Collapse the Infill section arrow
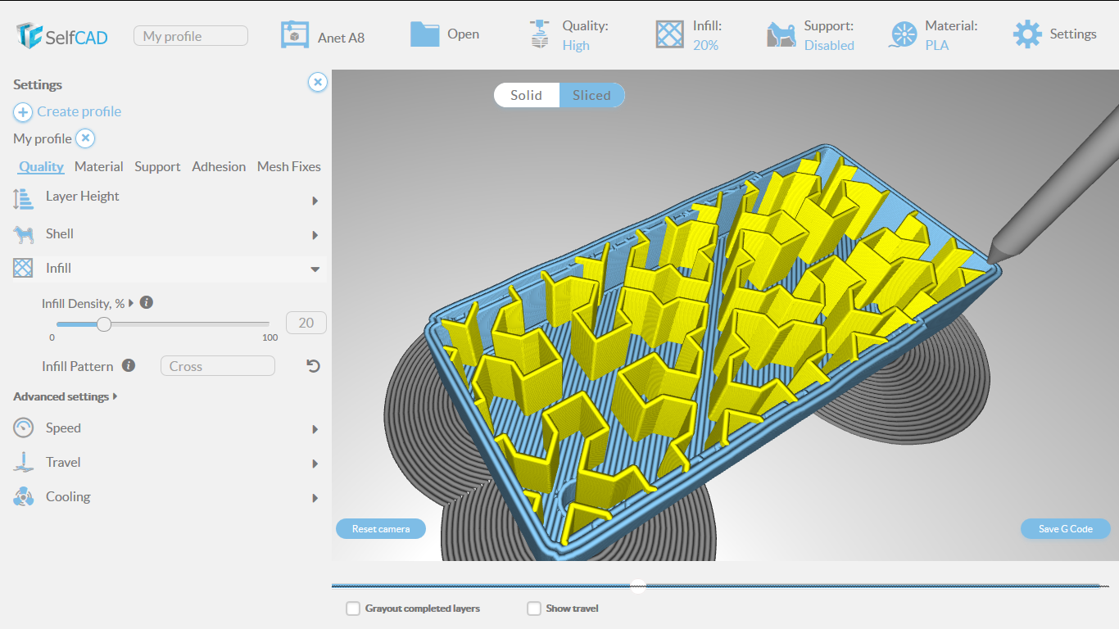Image resolution: width=1119 pixels, height=629 pixels. click(x=315, y=269)
